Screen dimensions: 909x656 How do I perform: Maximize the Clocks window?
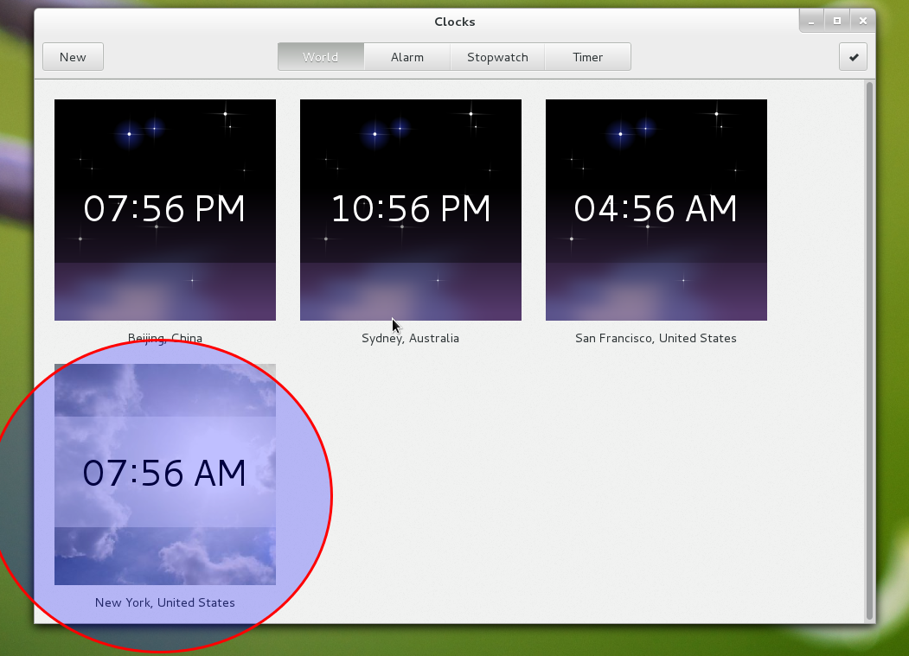(x=836, y=21)
